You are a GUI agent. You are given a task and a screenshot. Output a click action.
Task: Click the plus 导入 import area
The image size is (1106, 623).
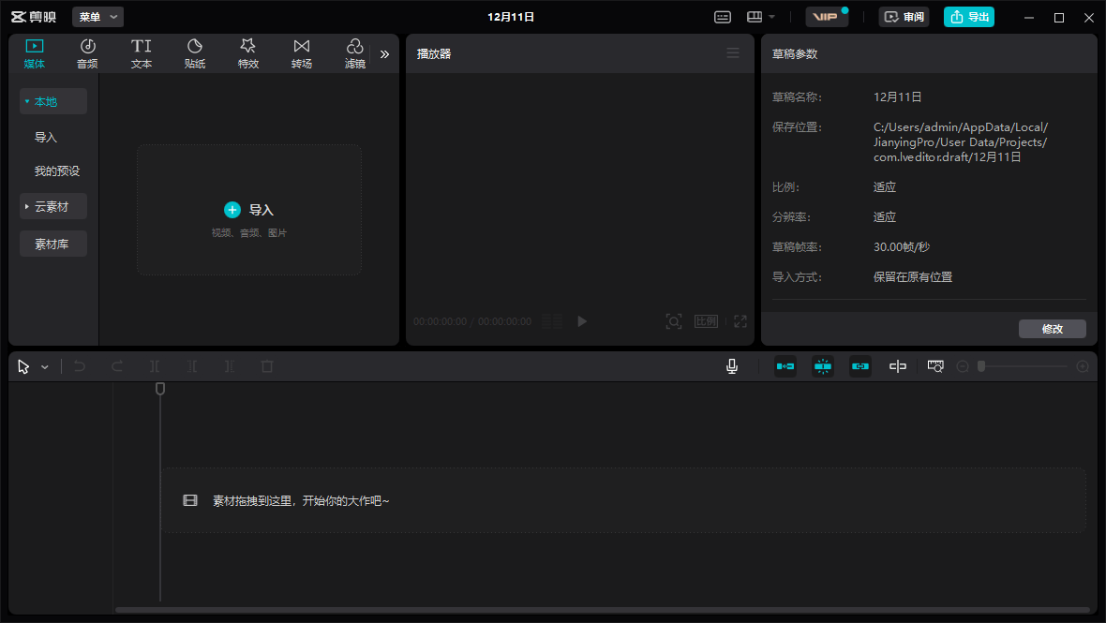(249, 210)
